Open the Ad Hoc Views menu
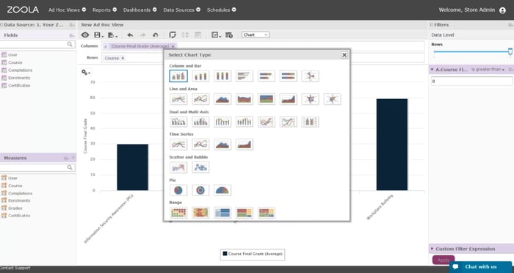The image size is (514, 273). click(x=68, y=10)
